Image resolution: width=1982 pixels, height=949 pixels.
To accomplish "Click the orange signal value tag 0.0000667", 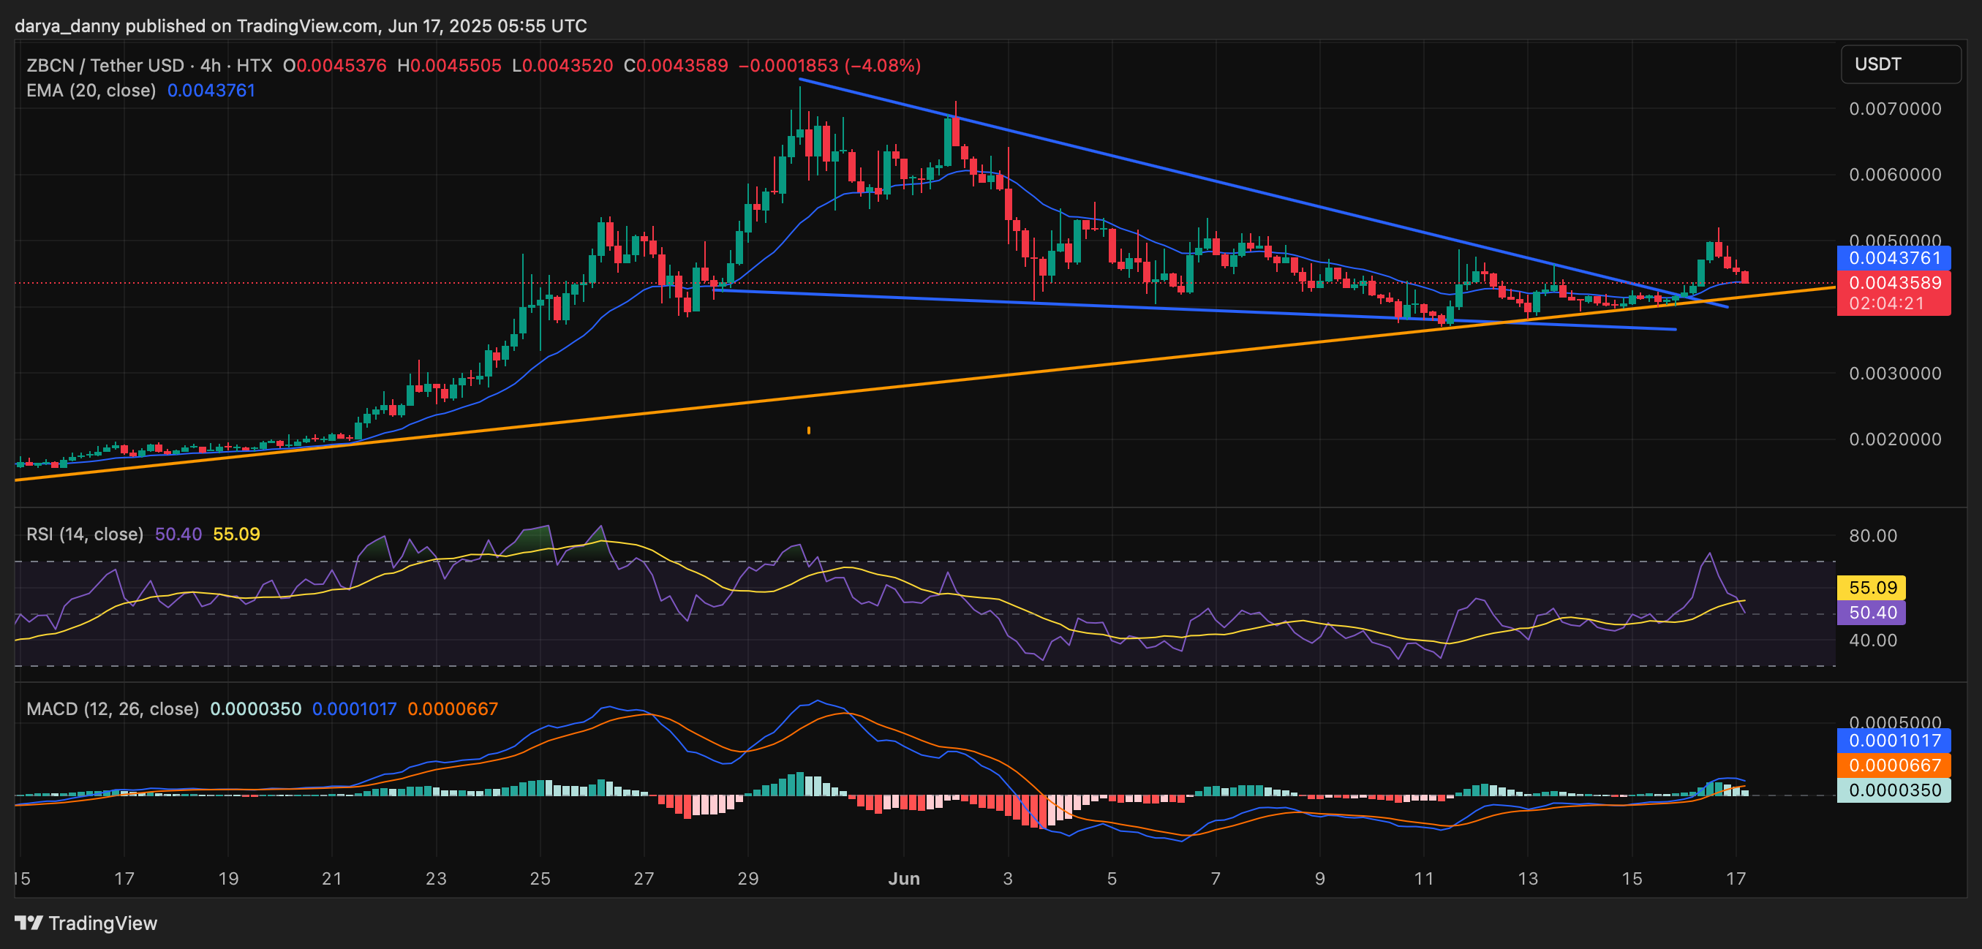I will click(x=1894, y=765).
